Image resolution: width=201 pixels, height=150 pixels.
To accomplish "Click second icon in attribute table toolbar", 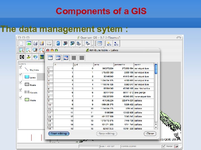I will click(x=58, y=58).
